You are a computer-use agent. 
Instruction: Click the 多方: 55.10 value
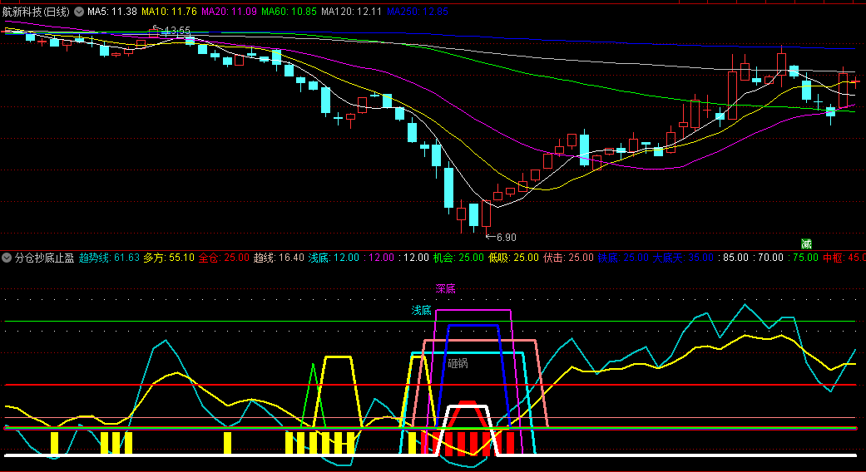[x=169, y=258]
